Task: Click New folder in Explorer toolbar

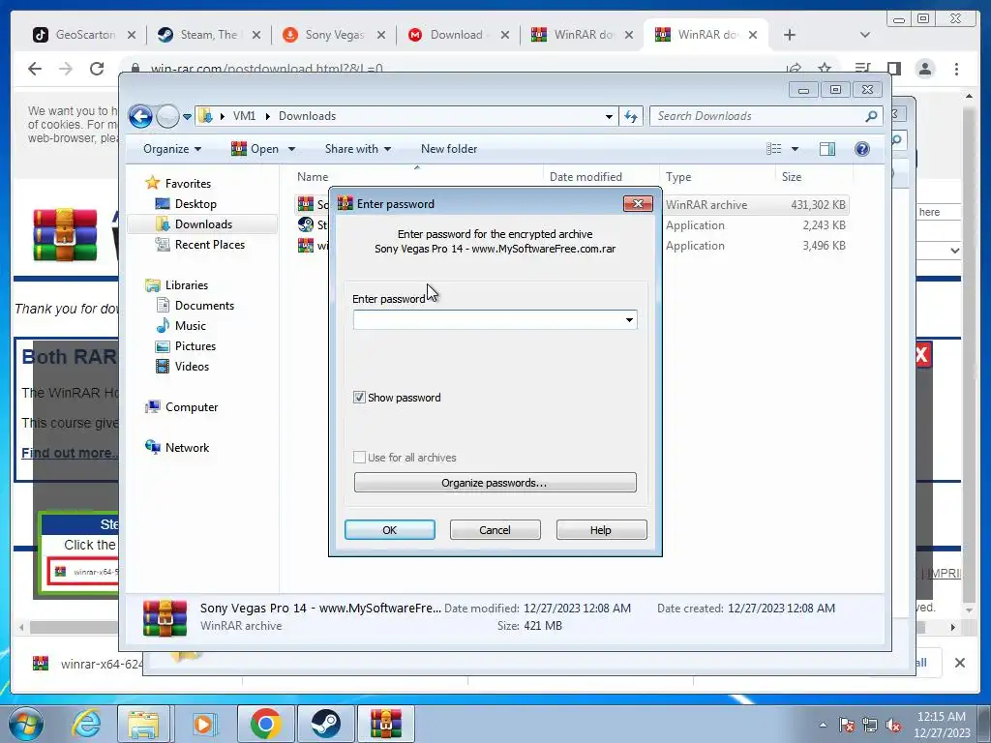Action: [449, 149]
